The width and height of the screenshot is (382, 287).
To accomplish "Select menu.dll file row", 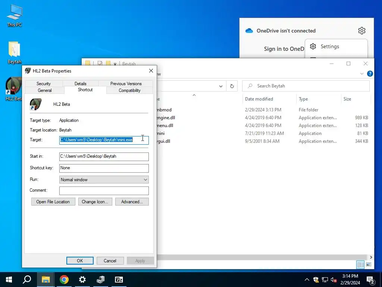I will pyautogui.click(x=262, y=126).
